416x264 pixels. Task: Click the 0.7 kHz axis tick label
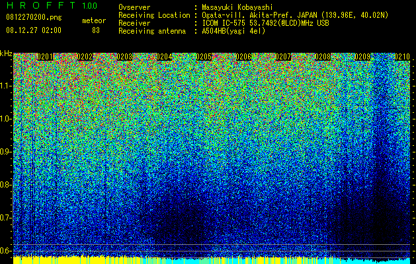pos(5,218)
